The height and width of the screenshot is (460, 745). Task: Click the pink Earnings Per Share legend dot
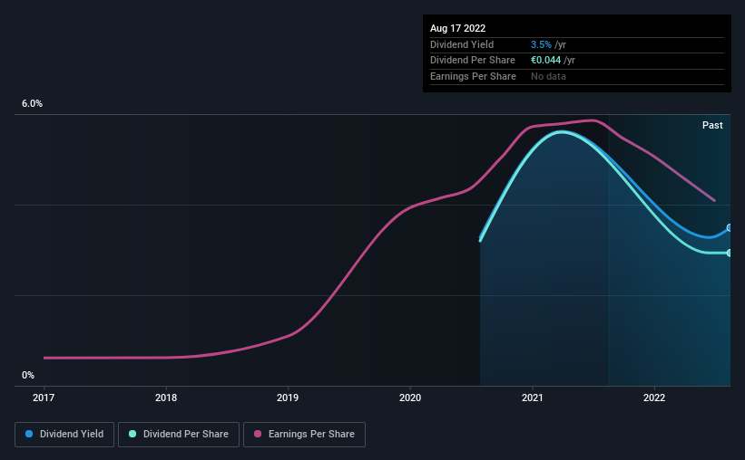[258, 434]
